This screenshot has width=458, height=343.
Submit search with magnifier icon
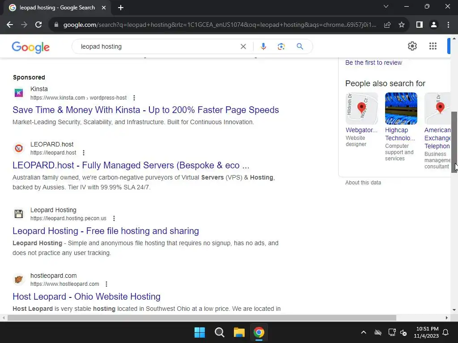click(300, 46)
